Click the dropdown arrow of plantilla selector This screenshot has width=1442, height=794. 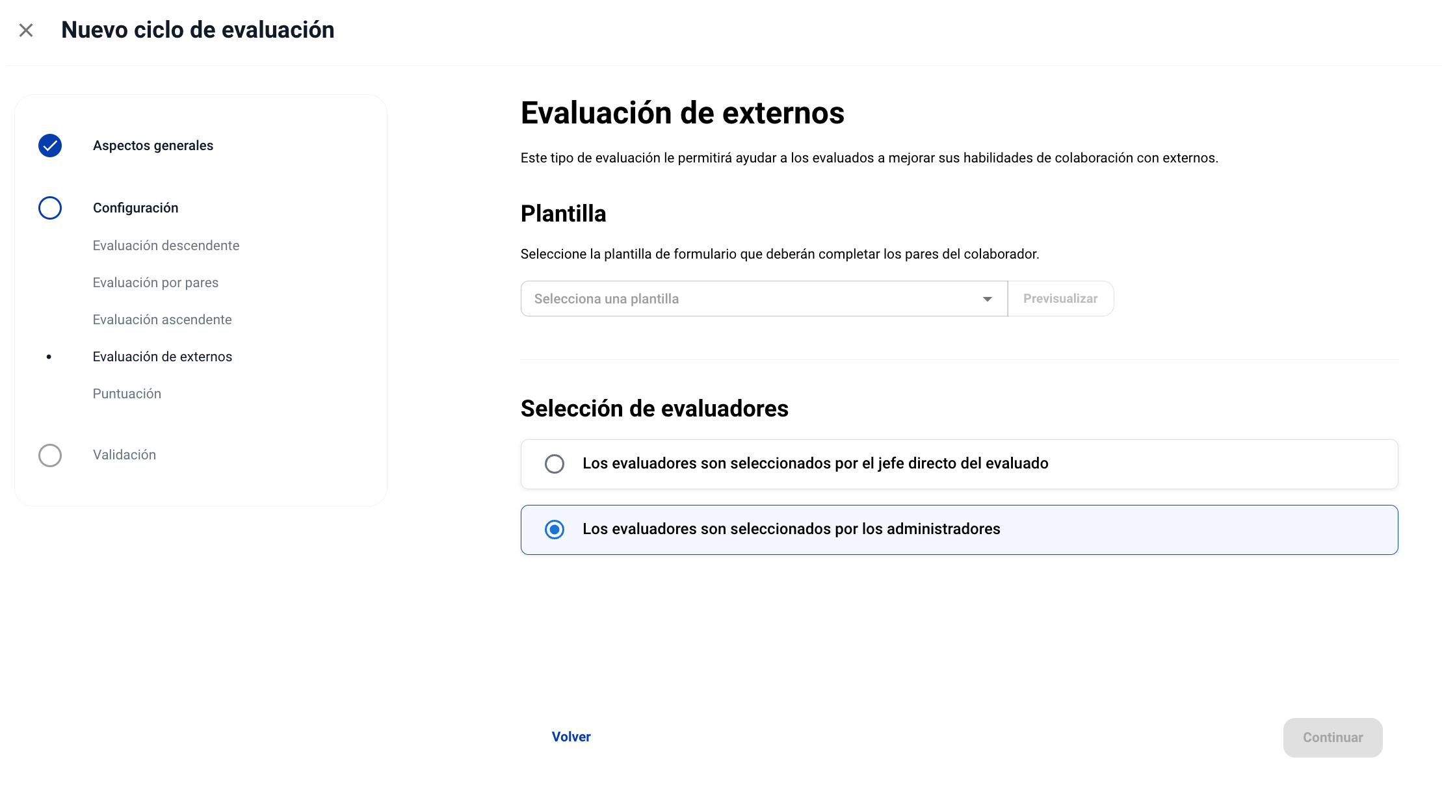(x=987, y=299)
